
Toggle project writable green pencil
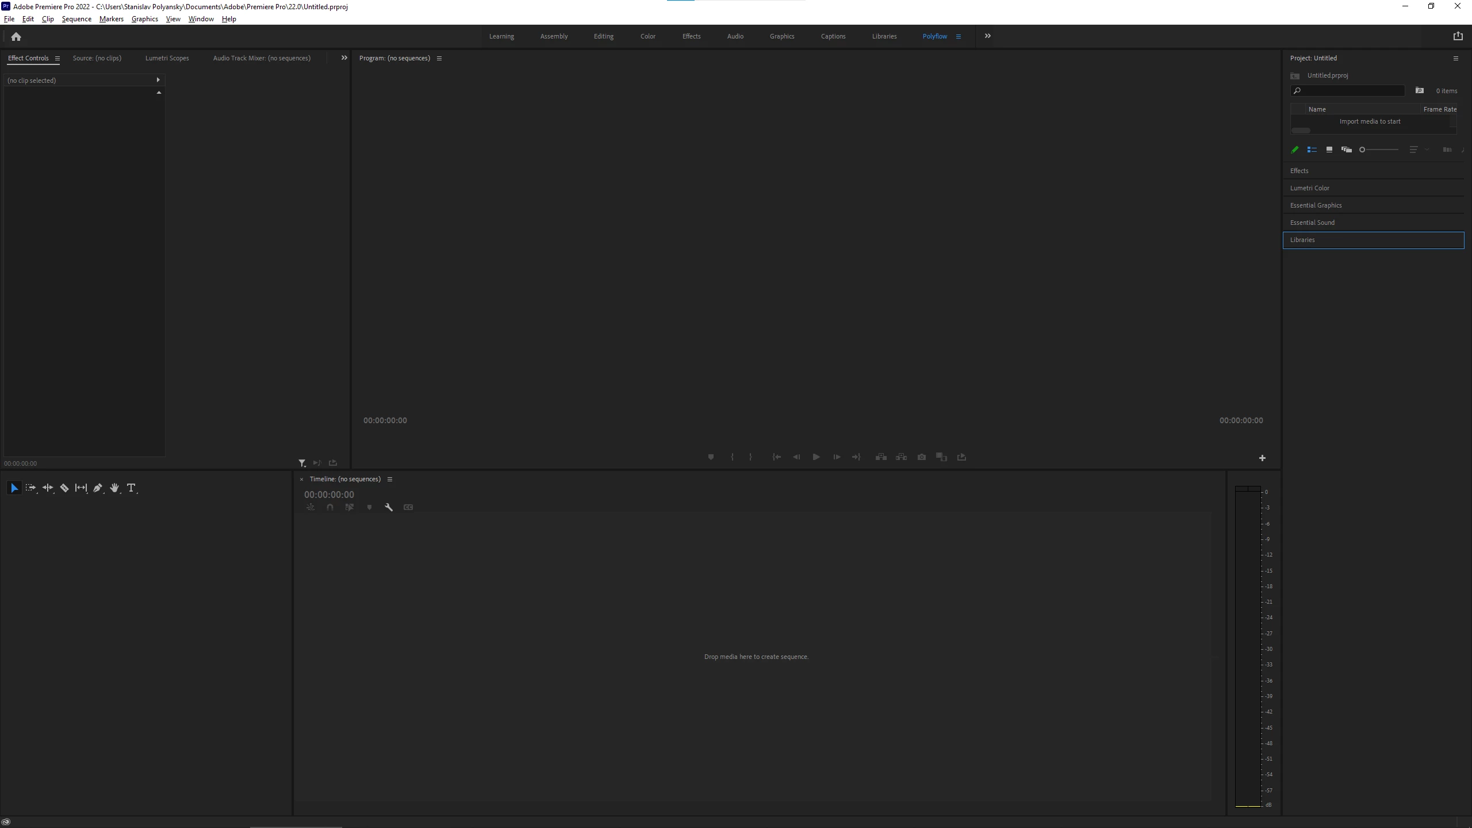(x=1295, y=149)
